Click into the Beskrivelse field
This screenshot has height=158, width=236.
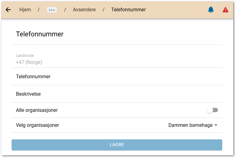tap(116, 94)
